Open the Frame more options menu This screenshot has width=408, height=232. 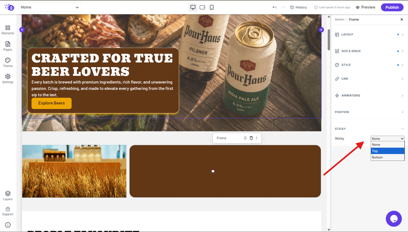257,138
